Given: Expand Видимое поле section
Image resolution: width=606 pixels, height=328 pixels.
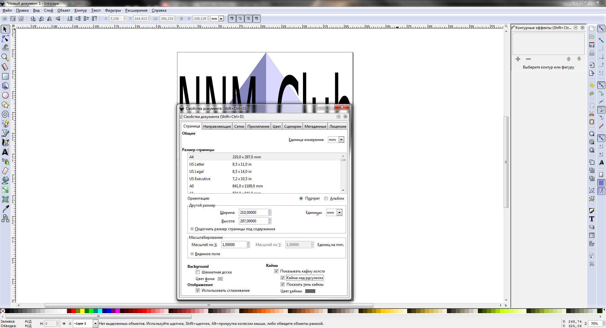Looking at the screenshot, I should coord(192,254).
